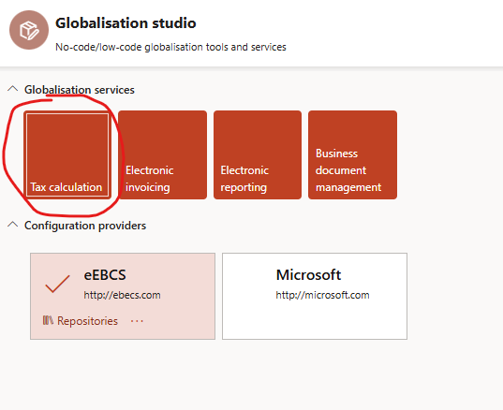Image resolution: width=503 pixels, height=410 pixels.
Task: Click the http://ebecs.com text
Action: [122, 295]
